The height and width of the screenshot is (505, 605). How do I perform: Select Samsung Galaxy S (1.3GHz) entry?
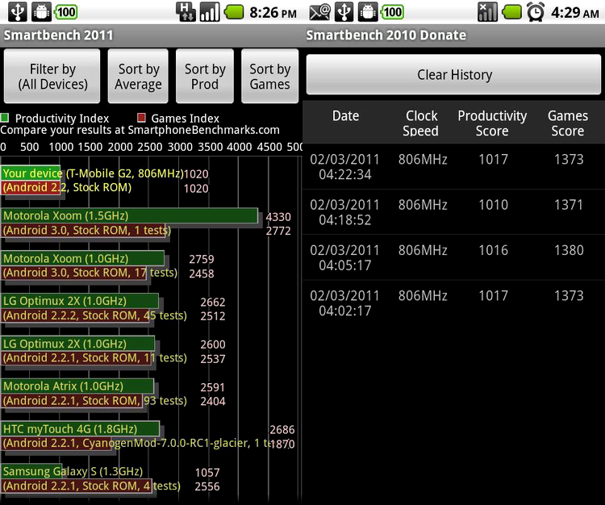pos(31,471)
